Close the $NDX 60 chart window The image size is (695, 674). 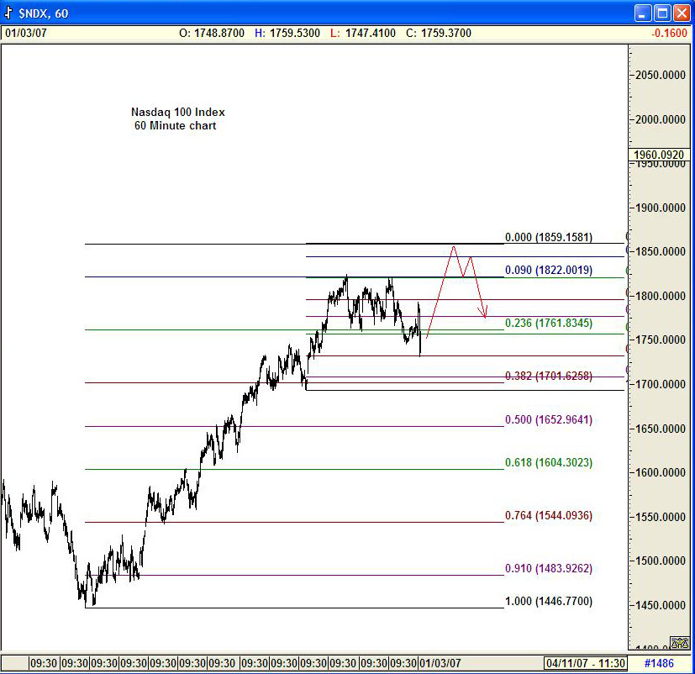click(x=681, y=13)
